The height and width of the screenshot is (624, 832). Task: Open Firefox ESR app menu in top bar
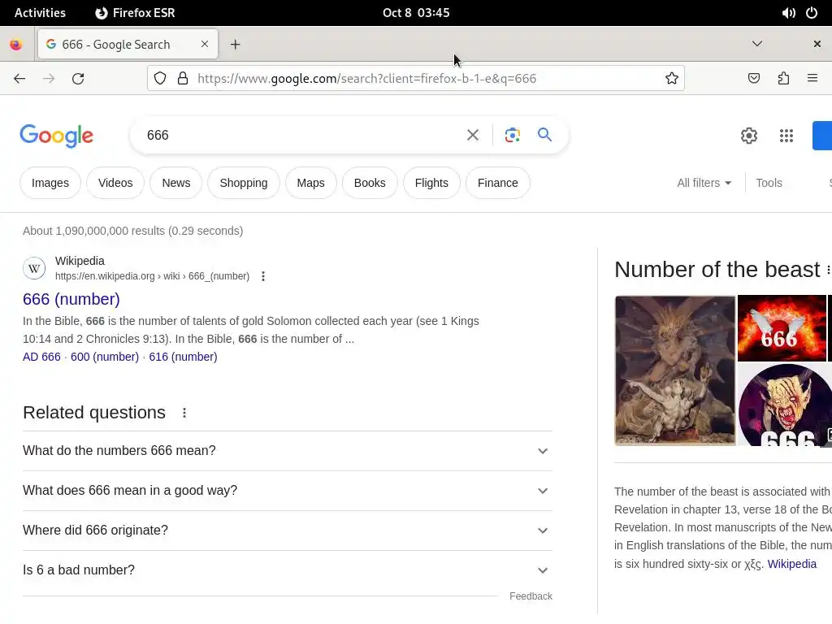[x=136, y=13]
